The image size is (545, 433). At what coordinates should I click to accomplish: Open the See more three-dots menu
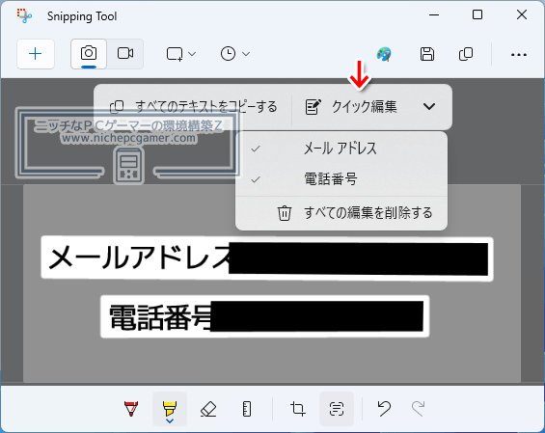(x=519, y=55)
